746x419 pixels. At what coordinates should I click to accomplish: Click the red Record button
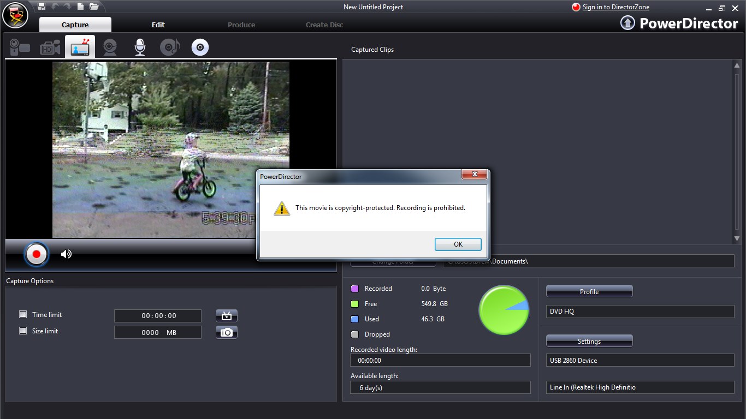[37, 254]
